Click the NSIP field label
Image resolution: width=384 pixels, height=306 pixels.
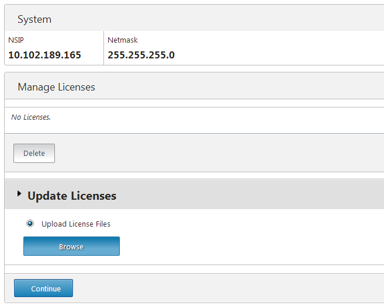pyautogui.click(x=16, y=40)
